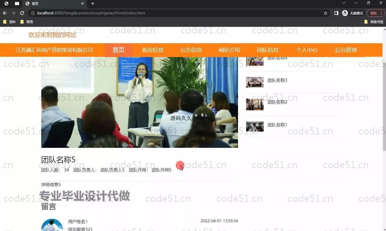Select 团队信息 in the navigation bar
Viewport: 386px width, 231px height.
tap(268, 50)
